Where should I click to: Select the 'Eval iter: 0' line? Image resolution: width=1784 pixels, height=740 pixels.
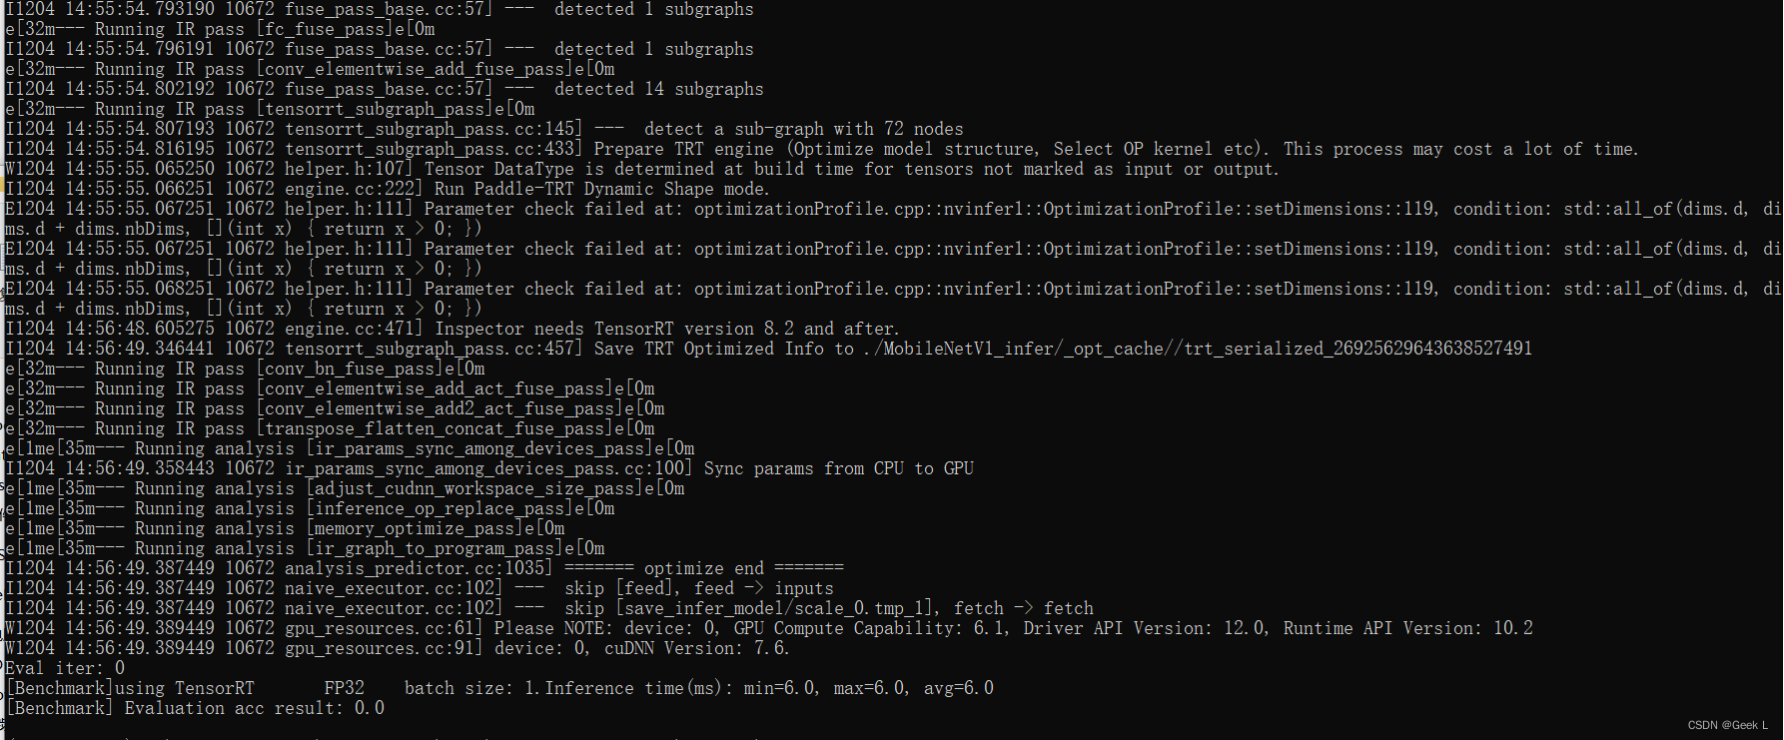[x=65, y=668]
